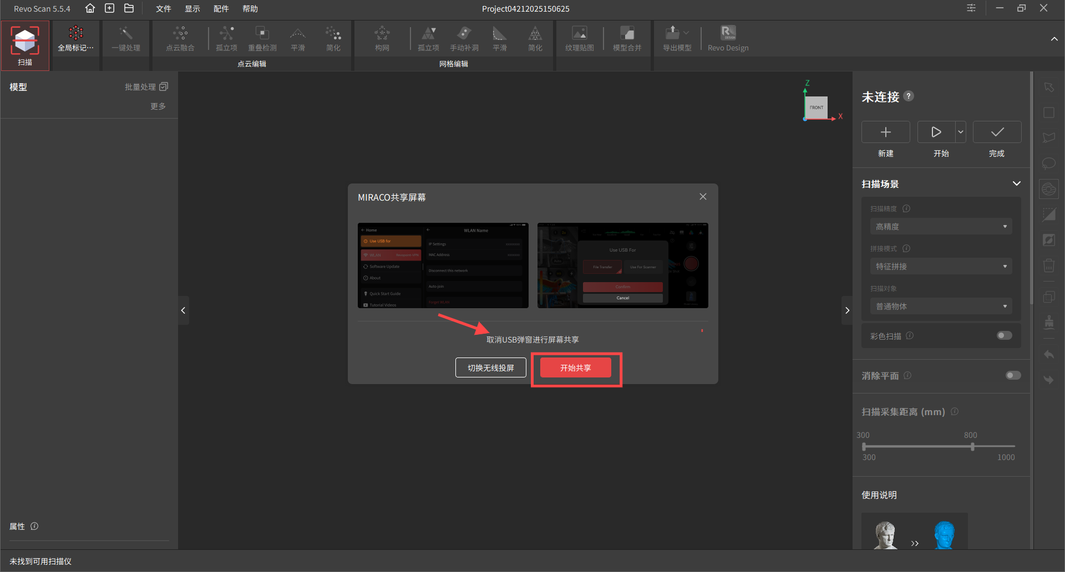The image size is (1065, 572).
Task: Create new project via plus icon
Action: click(x=110, y=8)
